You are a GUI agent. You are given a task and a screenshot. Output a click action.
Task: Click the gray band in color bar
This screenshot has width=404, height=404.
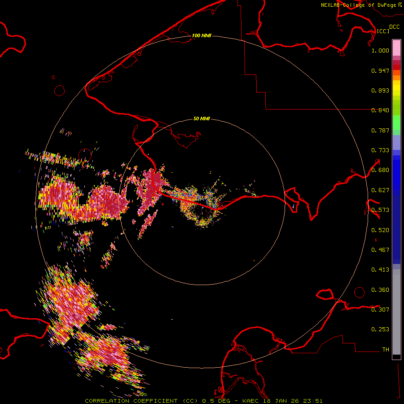396,312
